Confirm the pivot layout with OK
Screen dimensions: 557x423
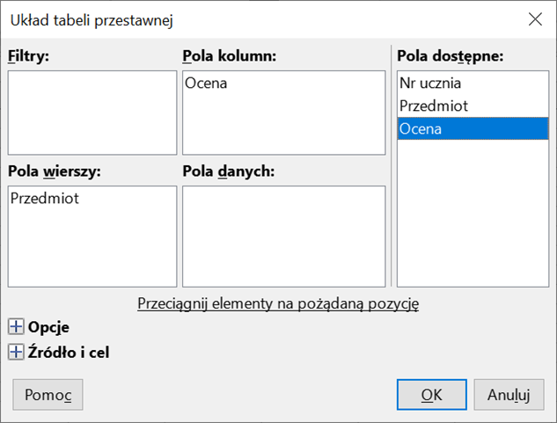[431, 394]
